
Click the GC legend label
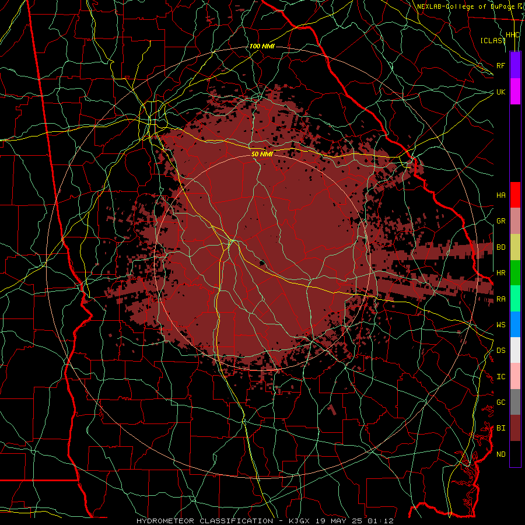point(501,402)
